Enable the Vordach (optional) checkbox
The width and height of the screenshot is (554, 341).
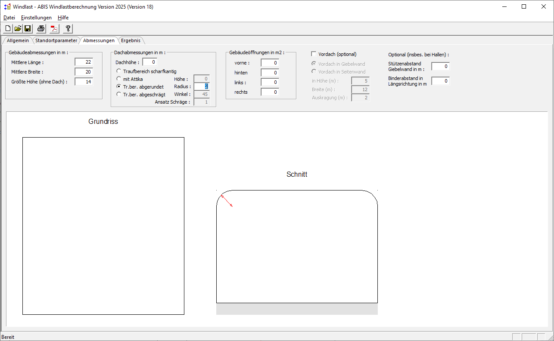coord(314,54)
